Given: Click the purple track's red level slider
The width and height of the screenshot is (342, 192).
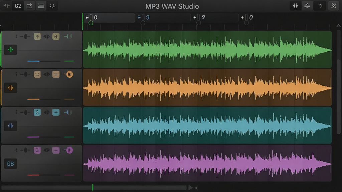Looking at the screenshot, I should pyautogui.click(x=44, y=175).
